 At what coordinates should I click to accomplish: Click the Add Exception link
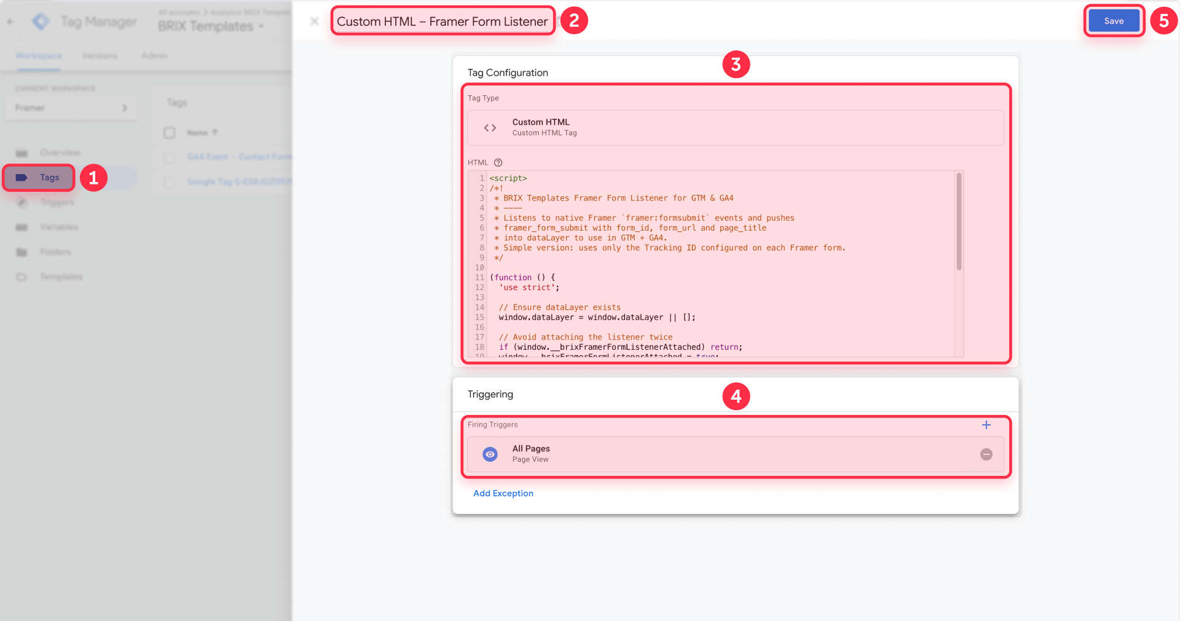coord(503,493)
